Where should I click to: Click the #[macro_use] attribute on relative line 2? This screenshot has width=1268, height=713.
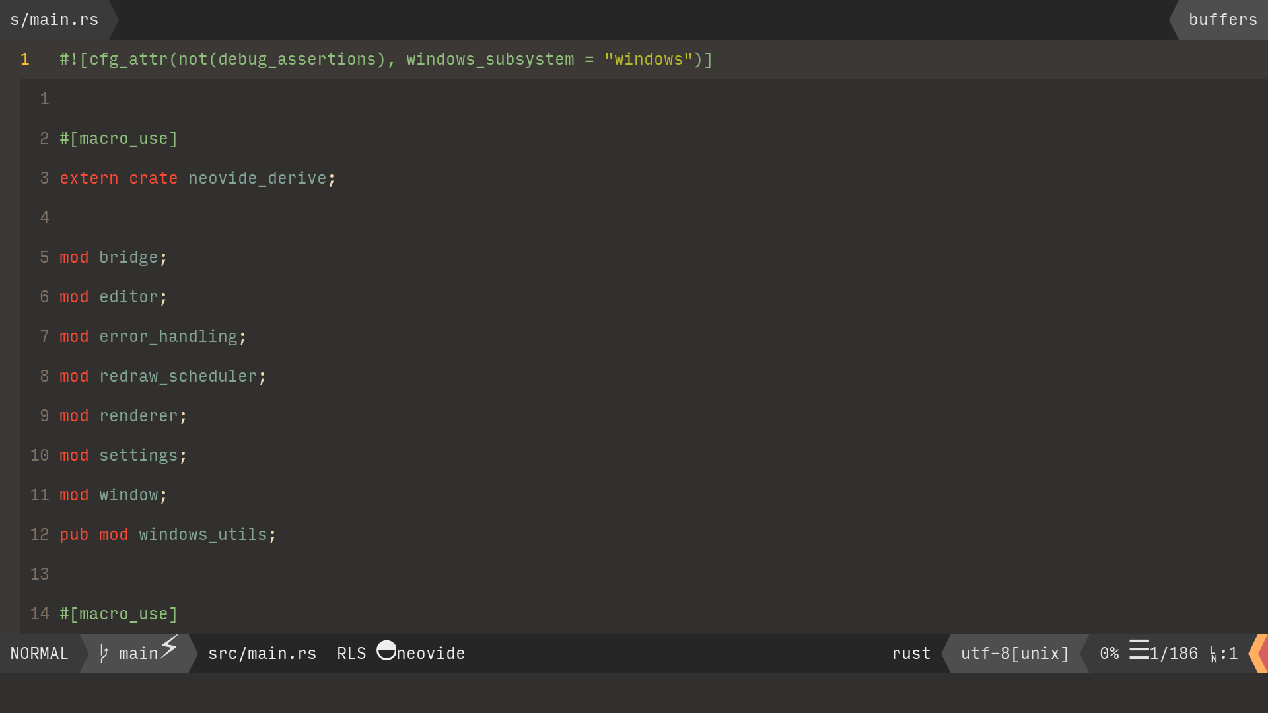(x=119, y=139)
